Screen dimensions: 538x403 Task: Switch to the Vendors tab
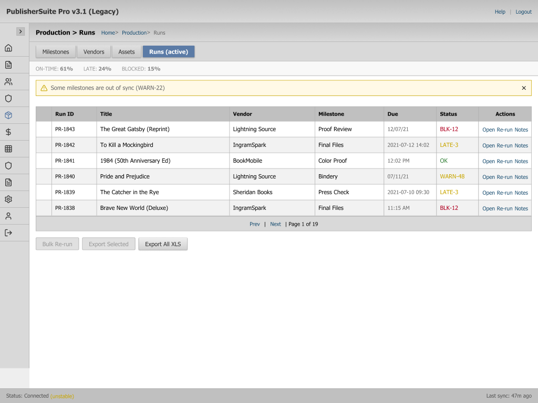click(94, 52)
